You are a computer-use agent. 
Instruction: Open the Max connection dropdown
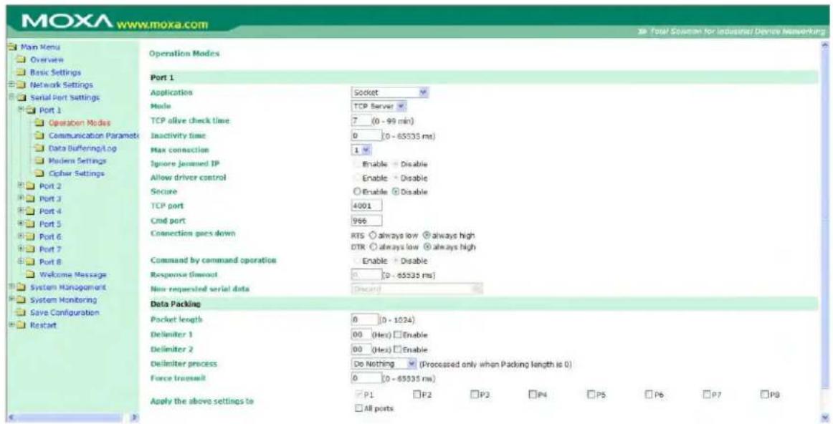[362, 150]
